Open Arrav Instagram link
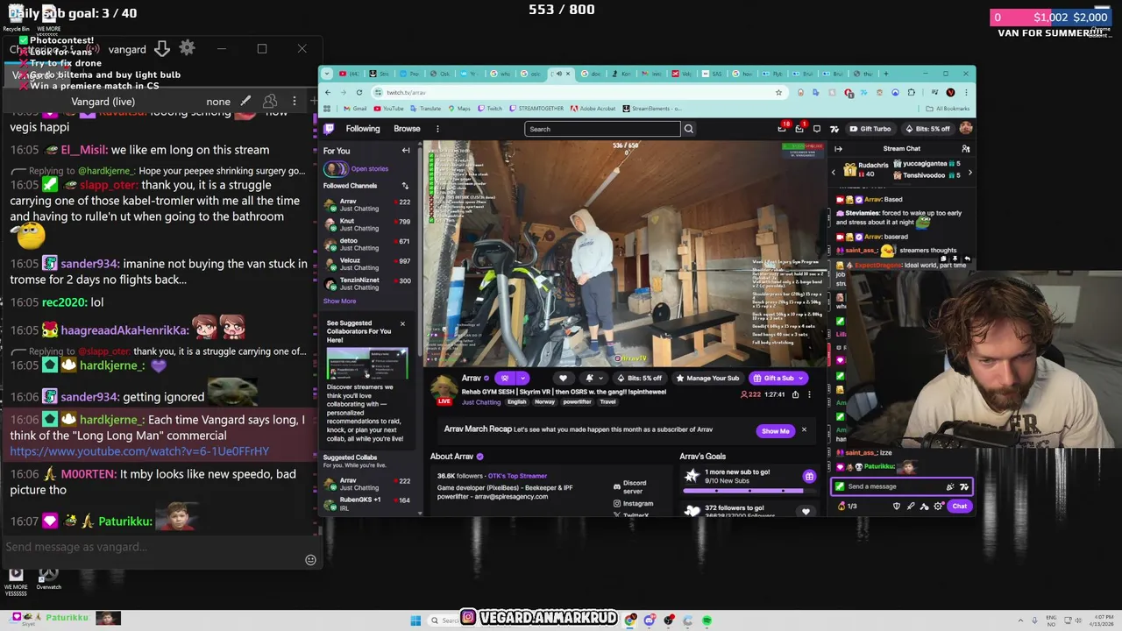 pos(633,504)
